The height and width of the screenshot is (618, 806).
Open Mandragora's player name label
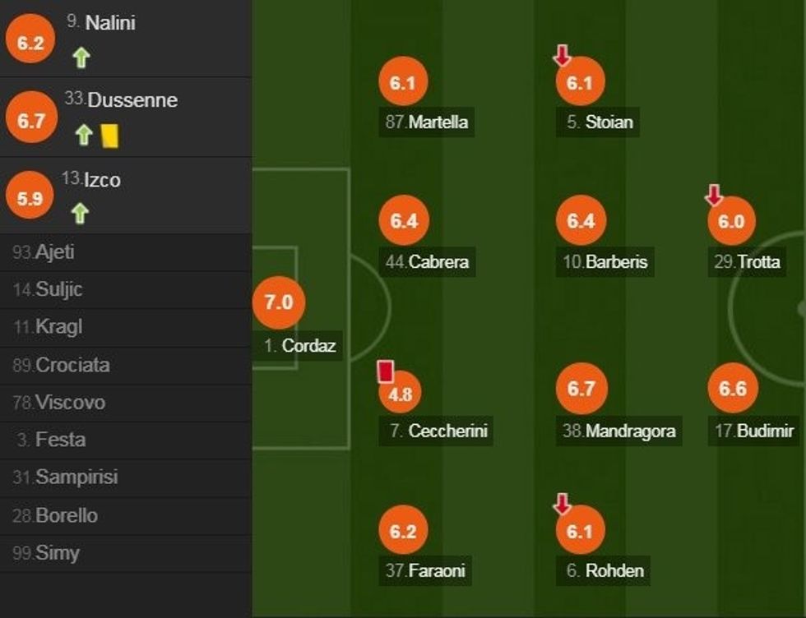tap(621, 431)
